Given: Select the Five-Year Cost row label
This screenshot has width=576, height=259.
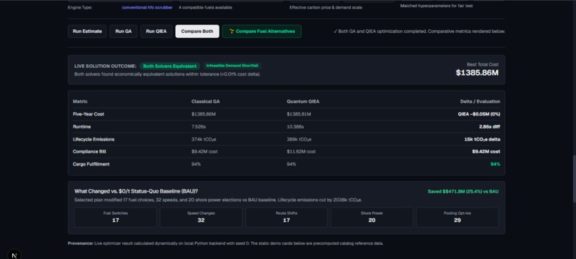Looking at the screenshot, I should pyautogui.click(x=89, y=114).
